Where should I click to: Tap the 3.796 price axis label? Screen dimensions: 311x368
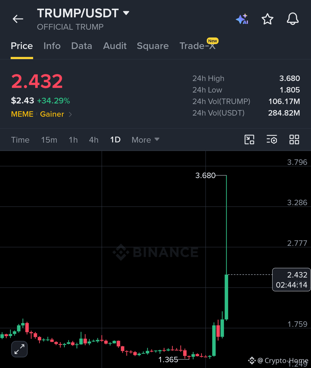pyautogui.click(x=297, y=162)
